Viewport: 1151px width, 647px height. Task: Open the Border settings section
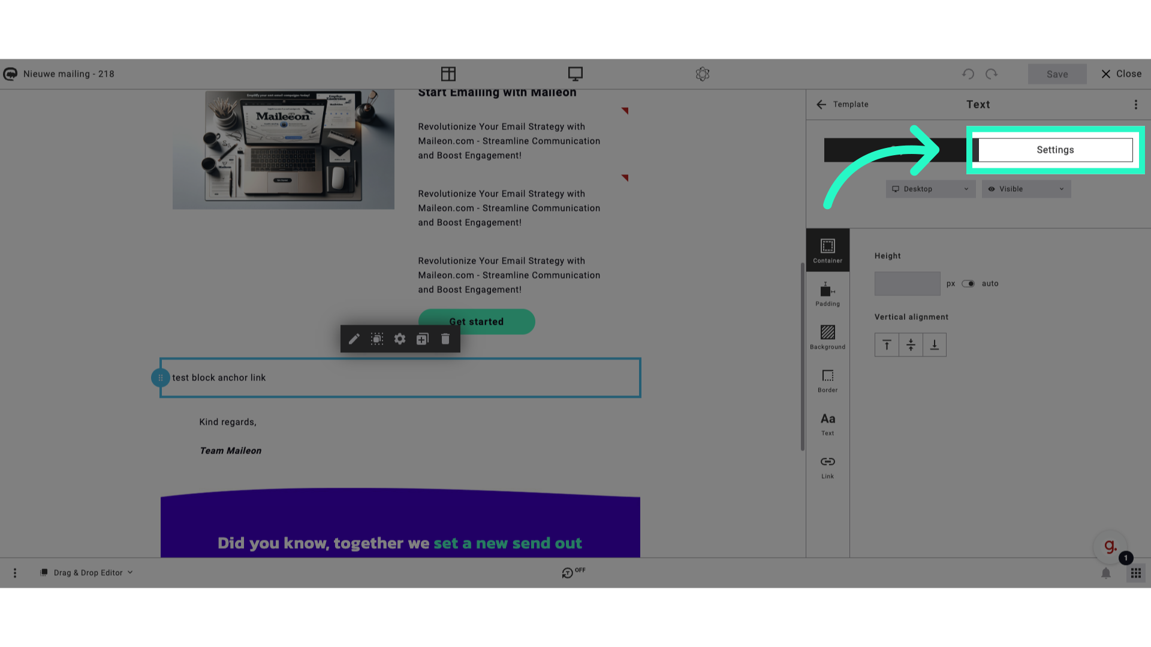click(x=828, y=380)
